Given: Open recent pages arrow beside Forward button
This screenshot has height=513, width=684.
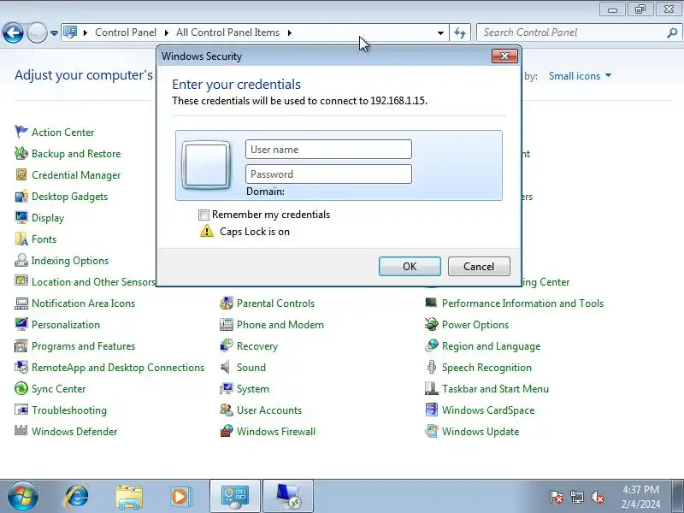Looking at the screenshot, I should [54, 32].
